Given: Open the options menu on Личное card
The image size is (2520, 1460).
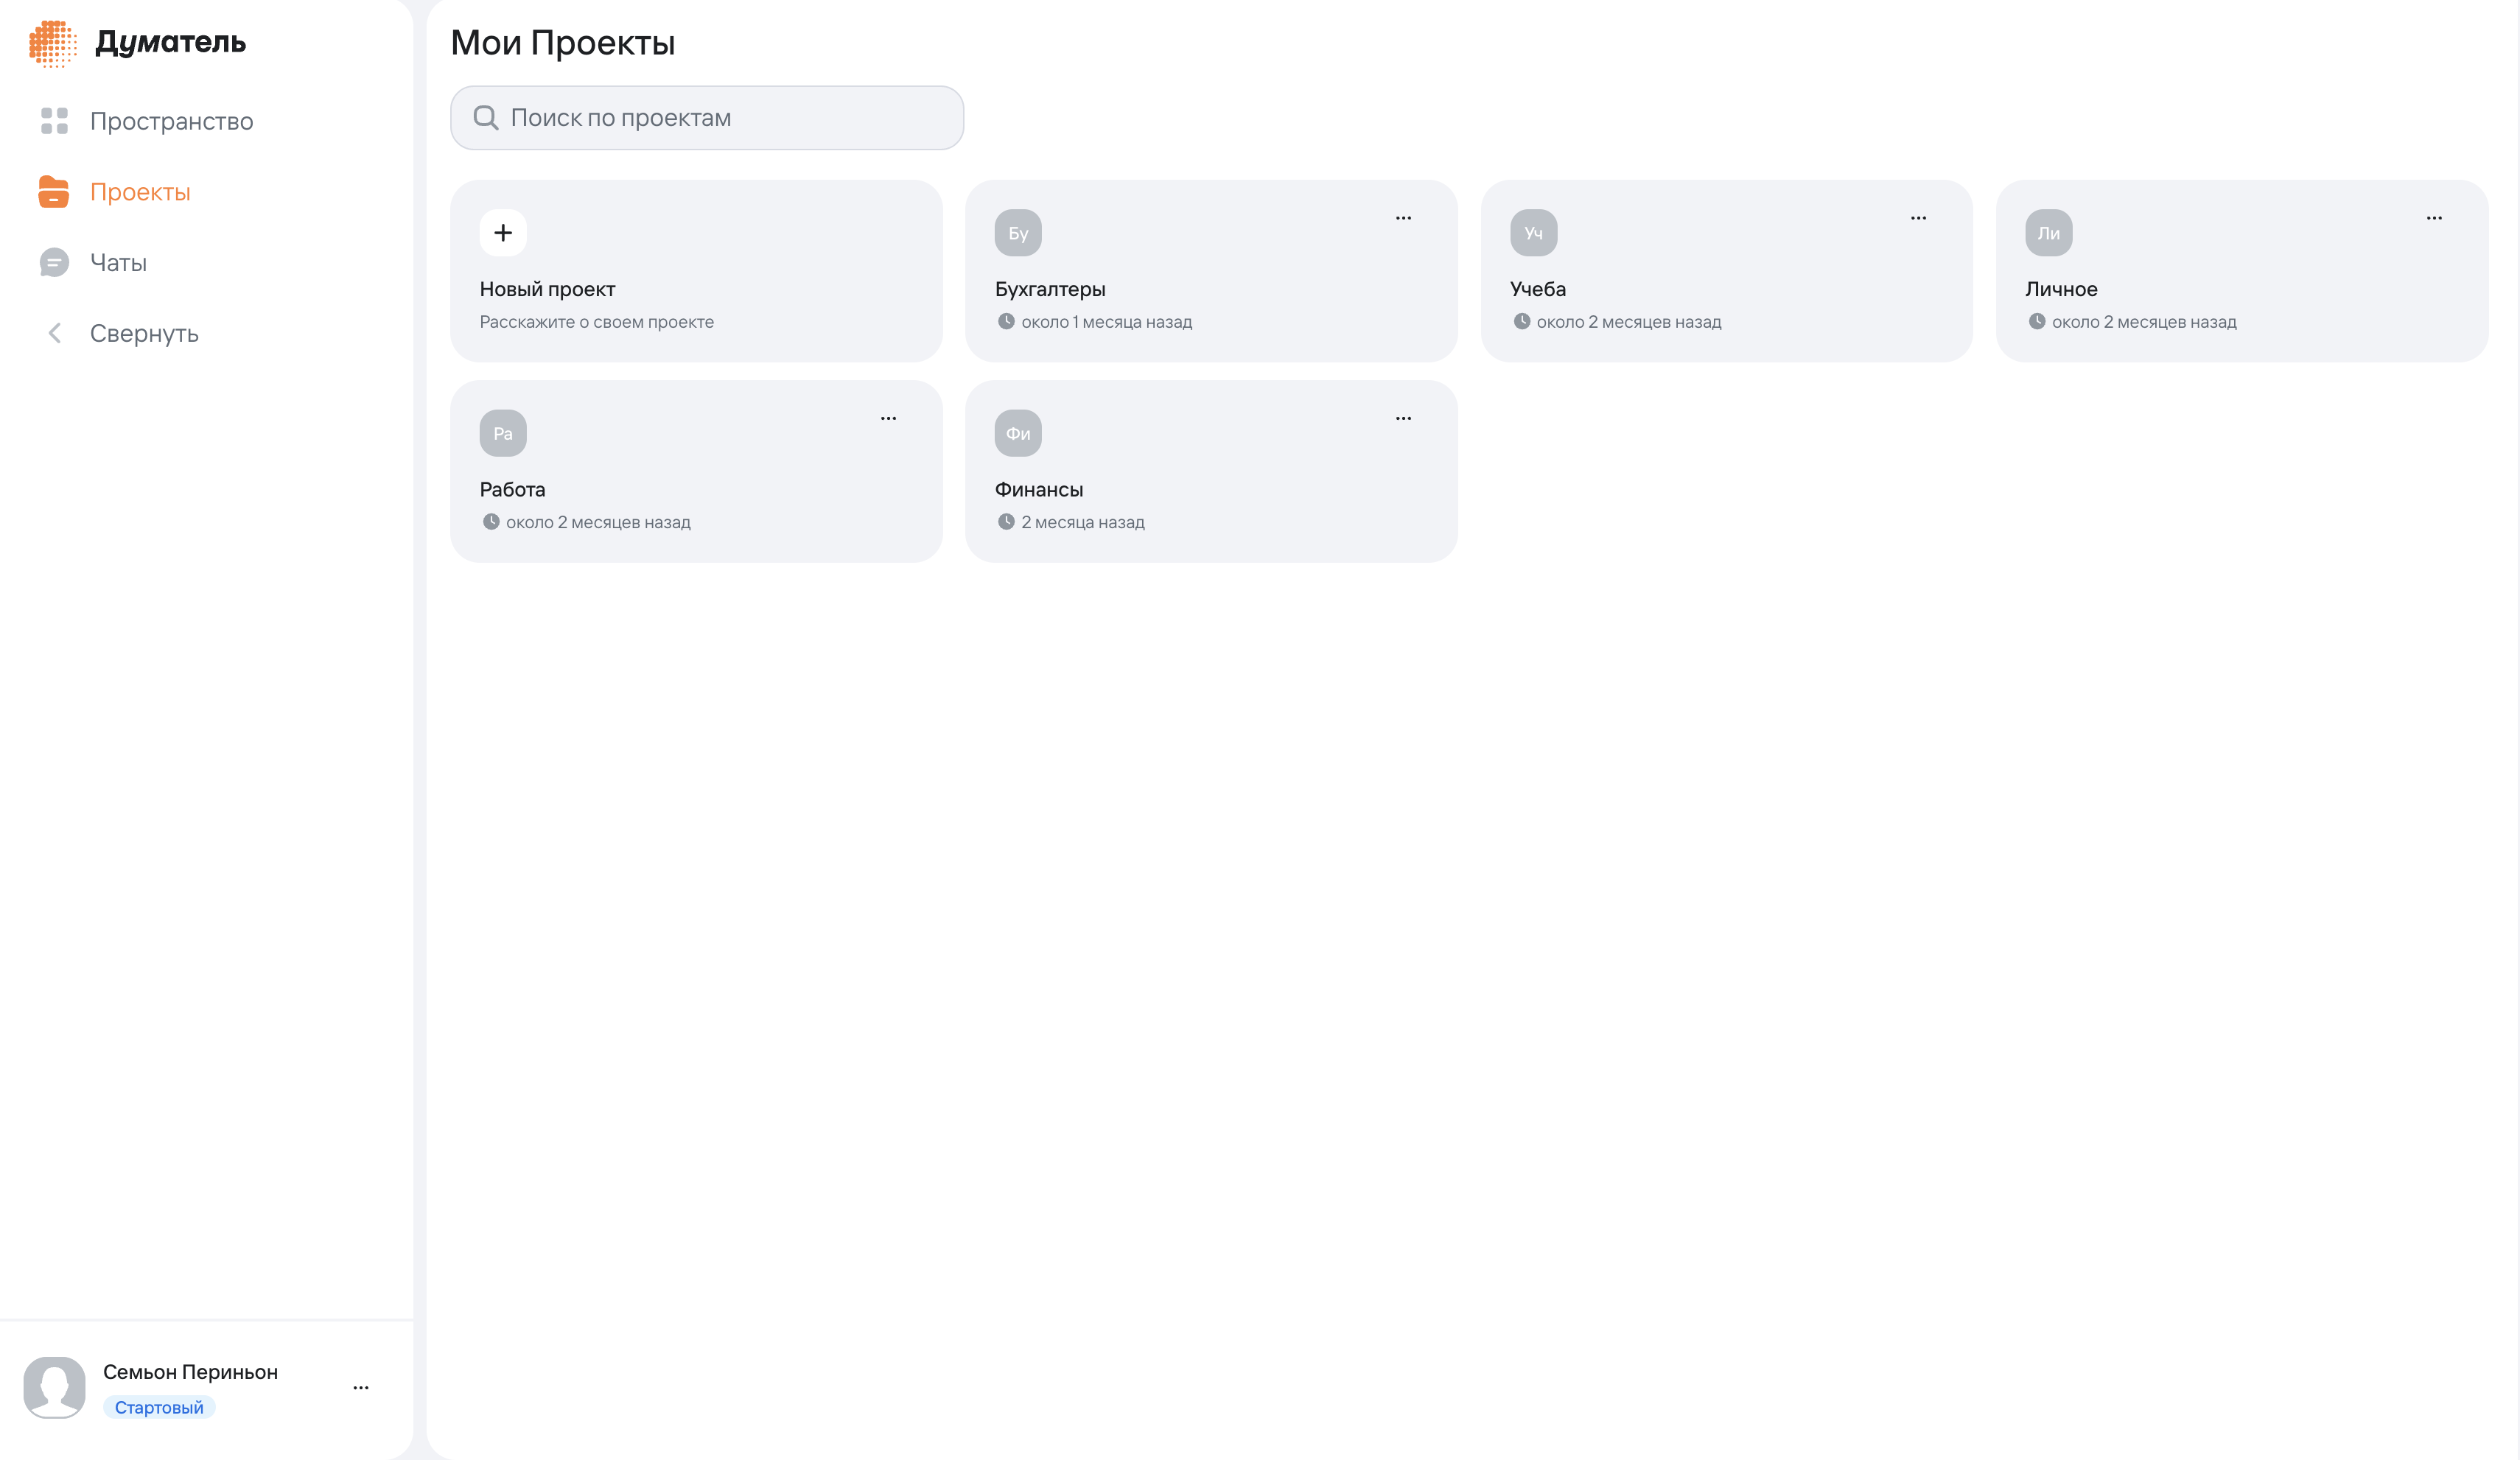Looking at the screenshot, I should [x=2434, y=217].
